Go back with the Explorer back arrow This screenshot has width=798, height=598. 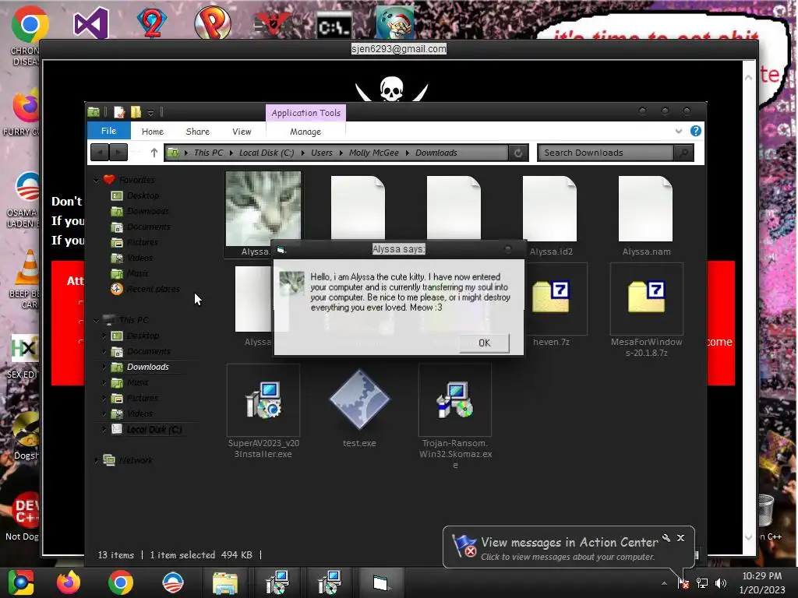point(100,153)
